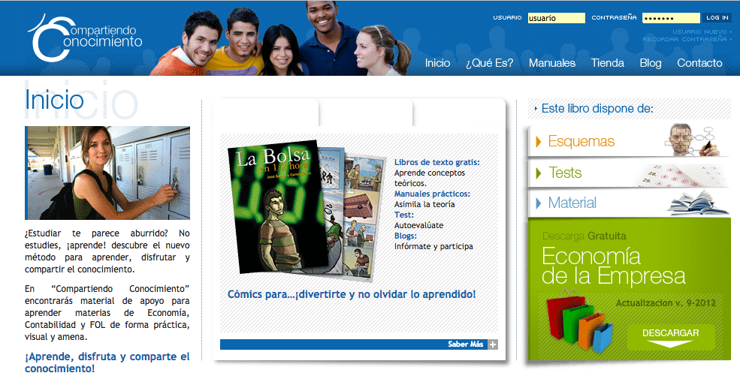Open the Inicio menu item
740x391 pixels.
[x=437, y=63]
